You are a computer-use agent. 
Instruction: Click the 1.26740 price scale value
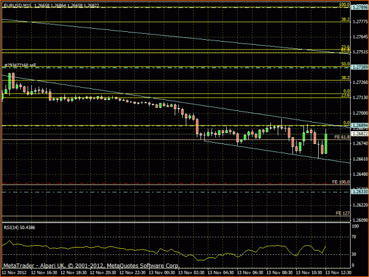(360, 143)
